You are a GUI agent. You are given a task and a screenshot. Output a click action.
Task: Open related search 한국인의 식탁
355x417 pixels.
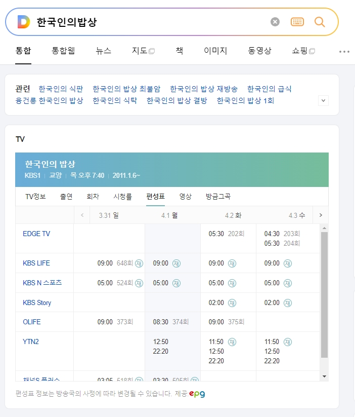[115, 100]
